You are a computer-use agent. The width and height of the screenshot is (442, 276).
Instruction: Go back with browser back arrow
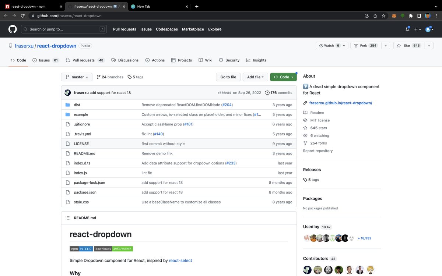click(6, 16)
